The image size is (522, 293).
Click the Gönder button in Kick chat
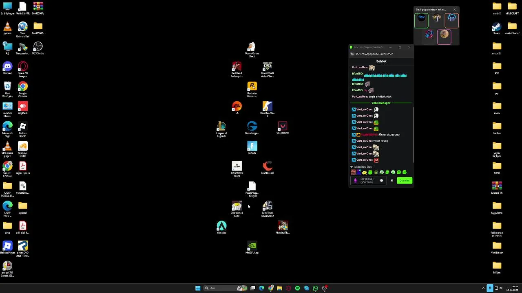405,180
